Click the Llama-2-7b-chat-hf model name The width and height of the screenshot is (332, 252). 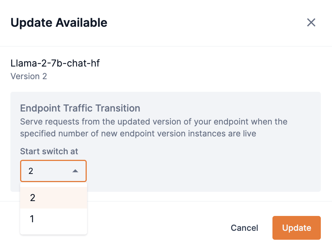56,63
